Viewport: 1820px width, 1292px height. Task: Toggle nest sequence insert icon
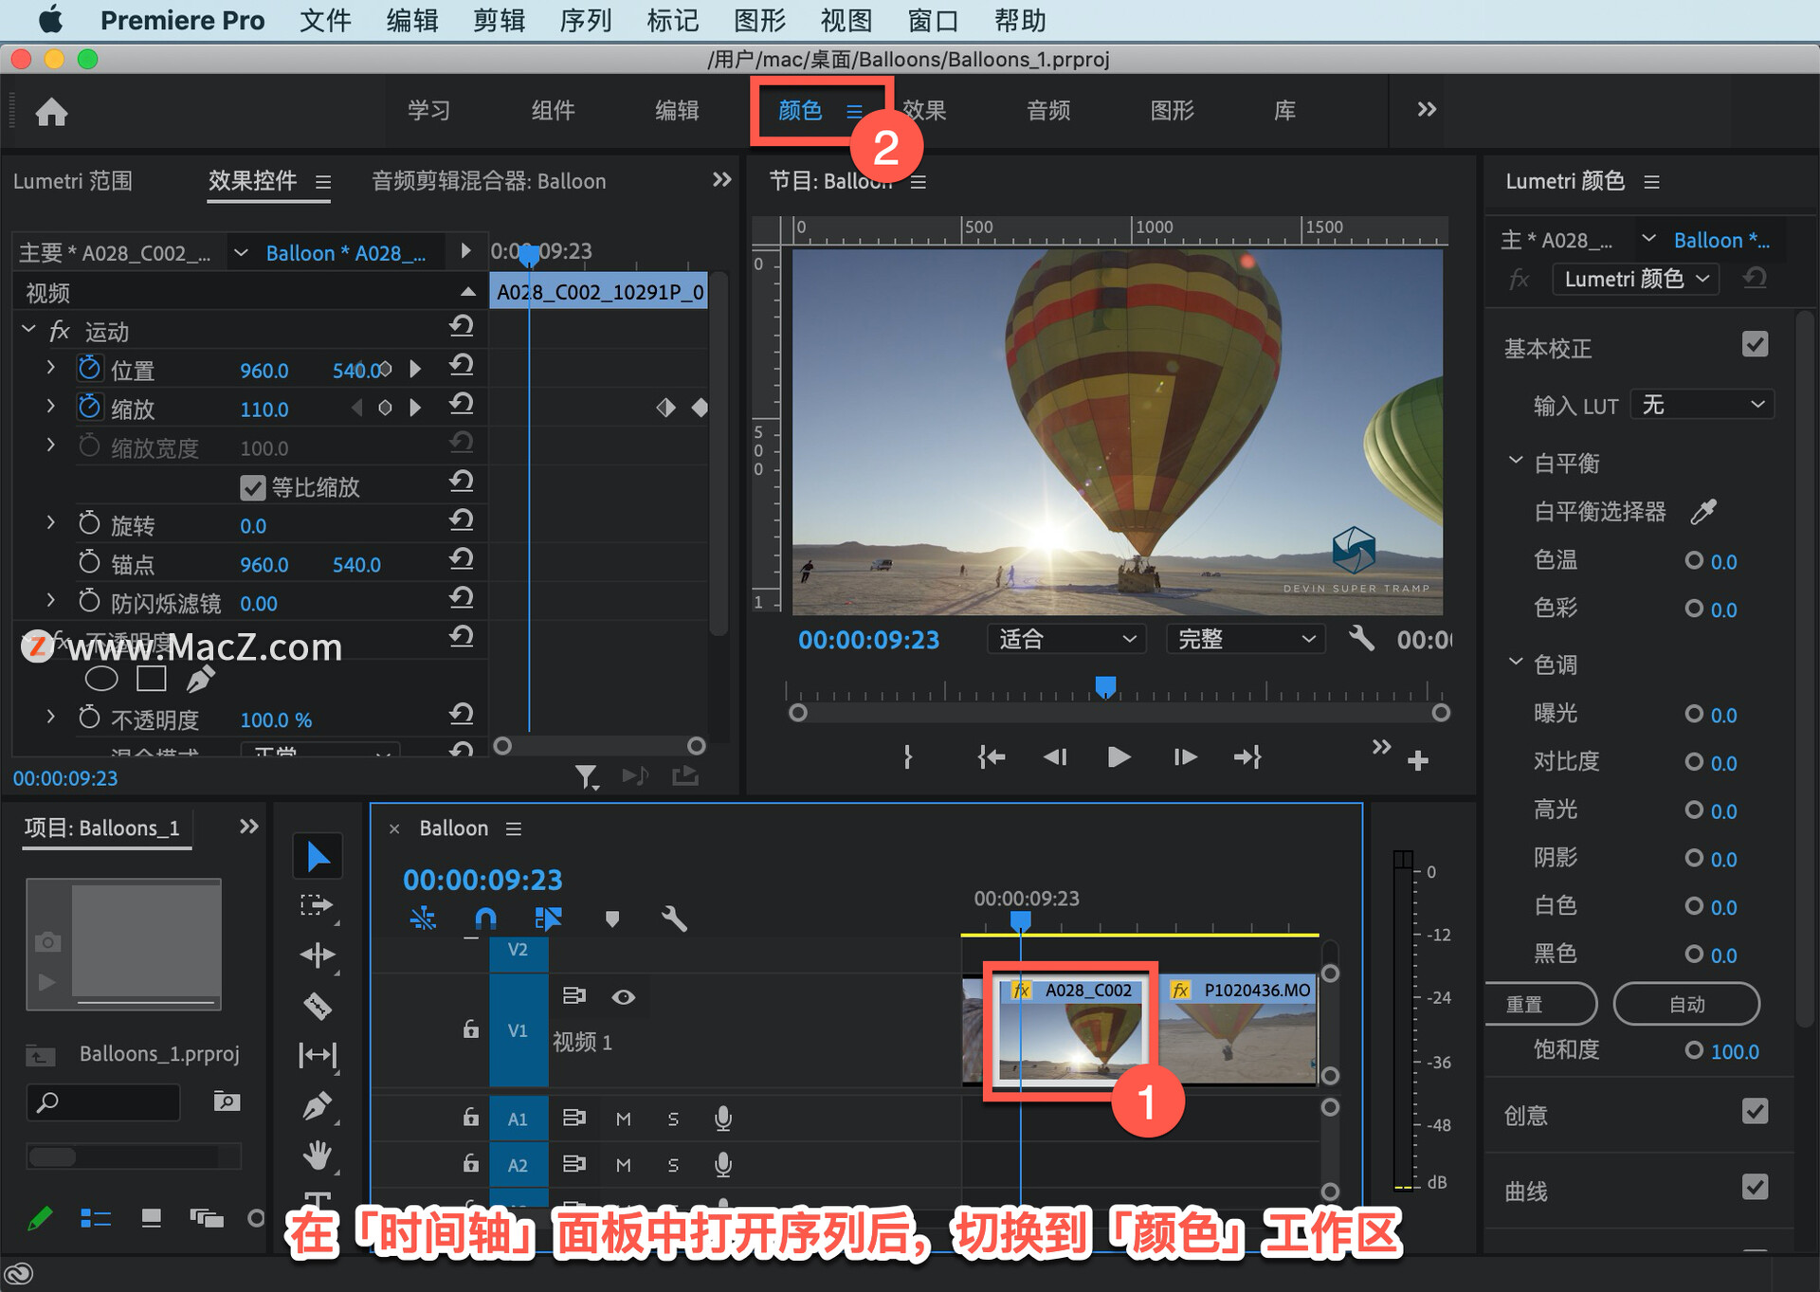423,918
